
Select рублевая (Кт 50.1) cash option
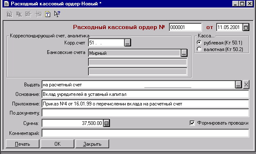tap(199, 43)
